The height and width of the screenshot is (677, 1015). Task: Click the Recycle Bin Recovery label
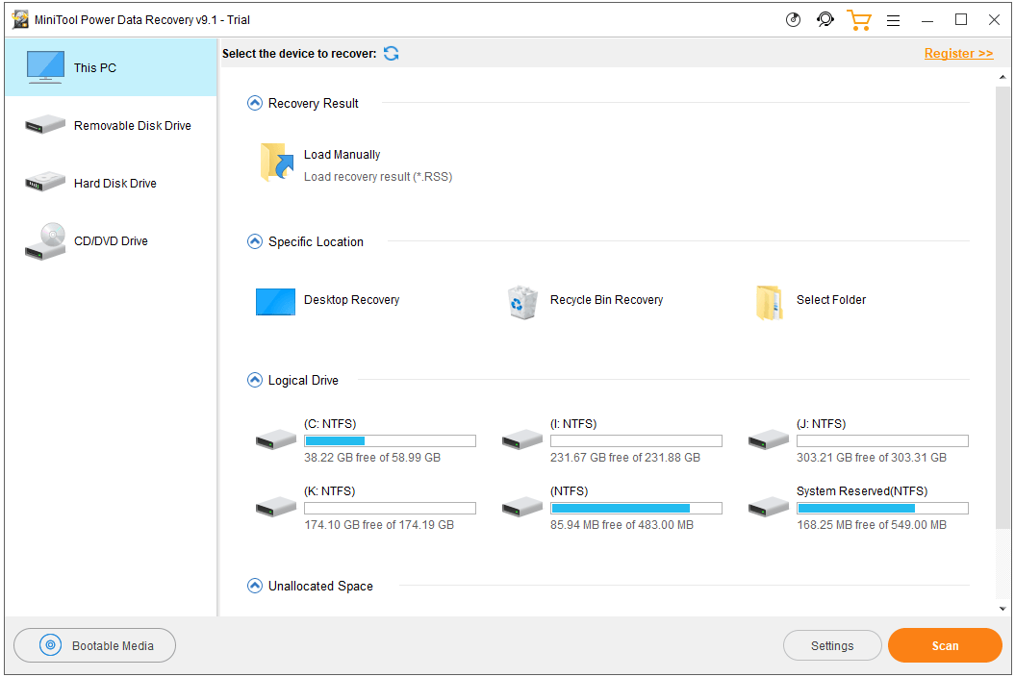606,300
